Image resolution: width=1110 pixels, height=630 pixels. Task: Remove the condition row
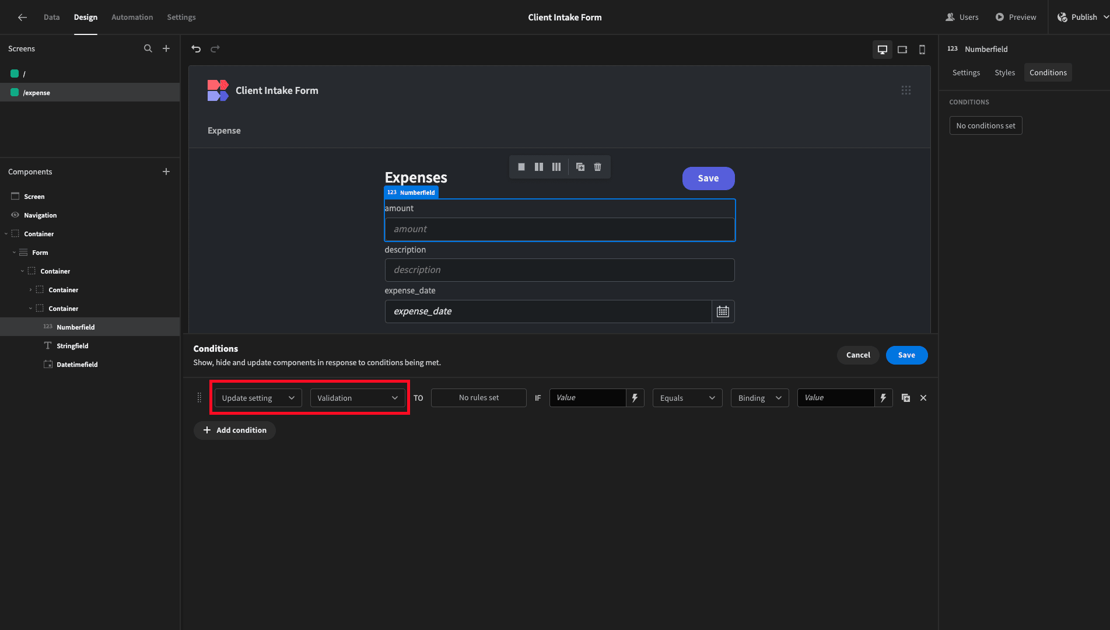click(x=923, y=398)
